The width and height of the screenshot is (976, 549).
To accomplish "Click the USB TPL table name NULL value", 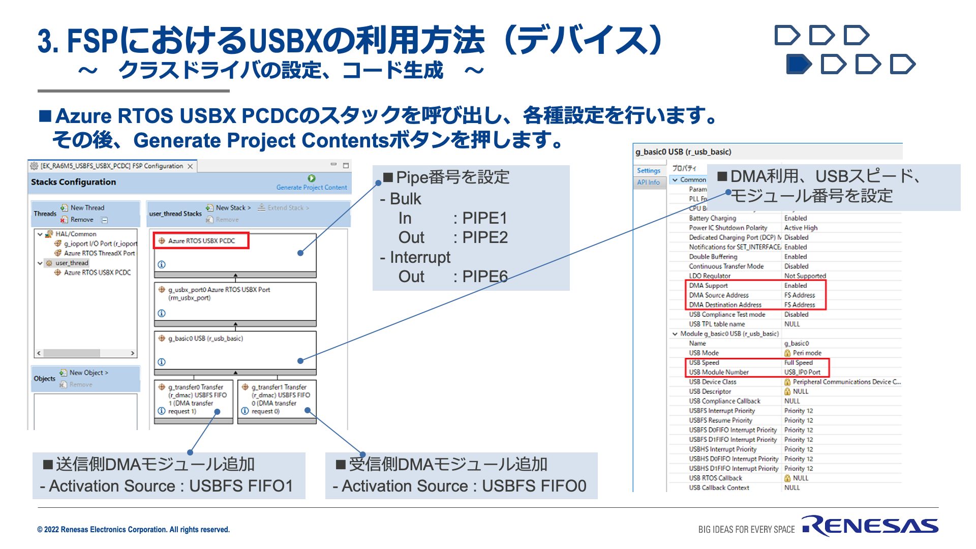I will 792,324.
